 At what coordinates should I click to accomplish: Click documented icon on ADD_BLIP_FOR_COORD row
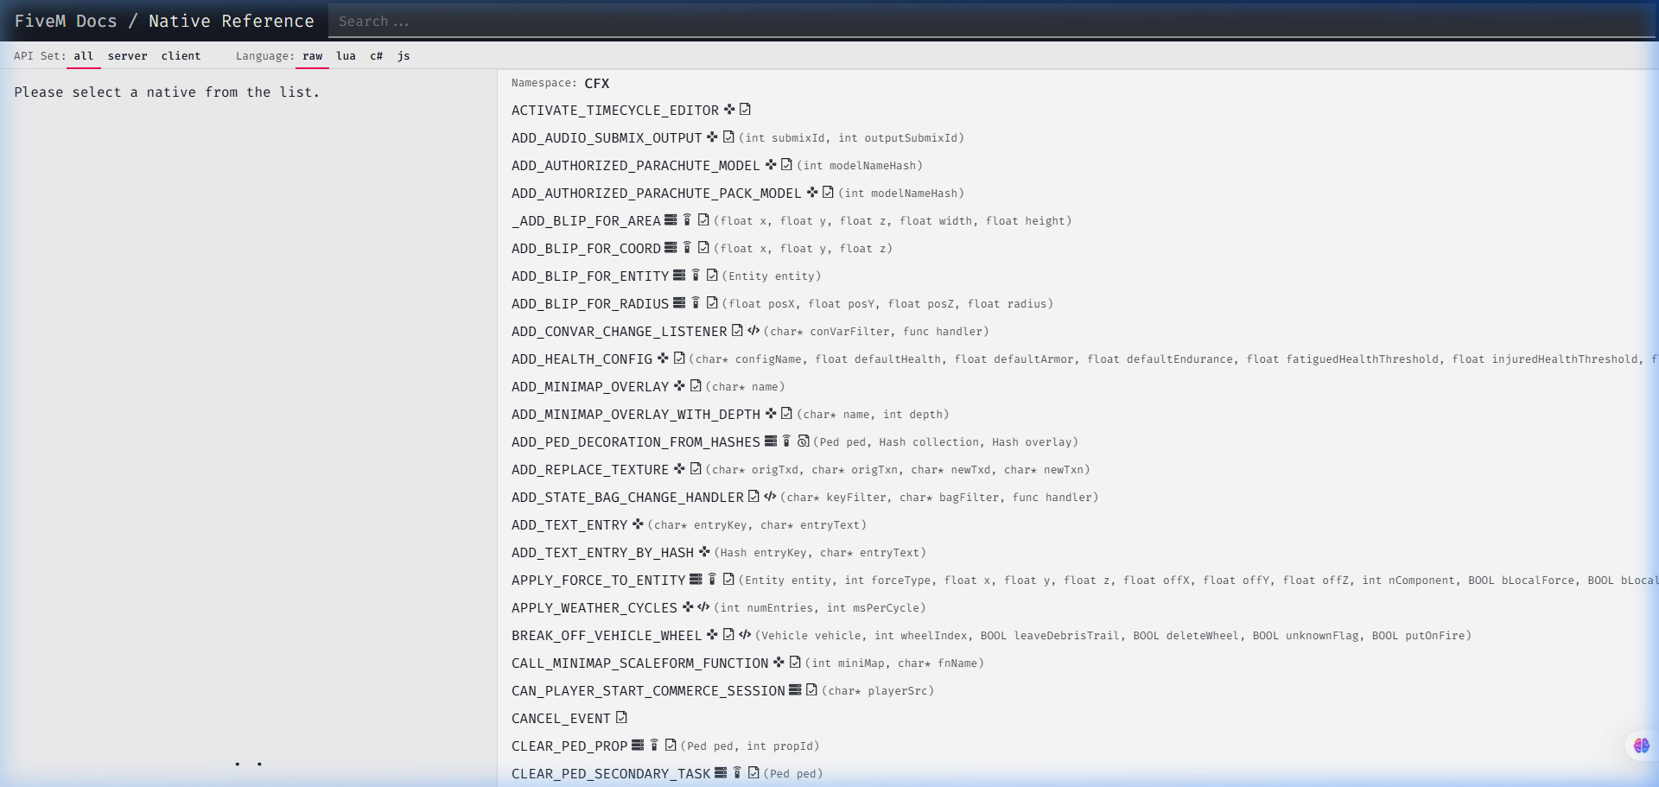pyautogui.click(x=703, y=248)
